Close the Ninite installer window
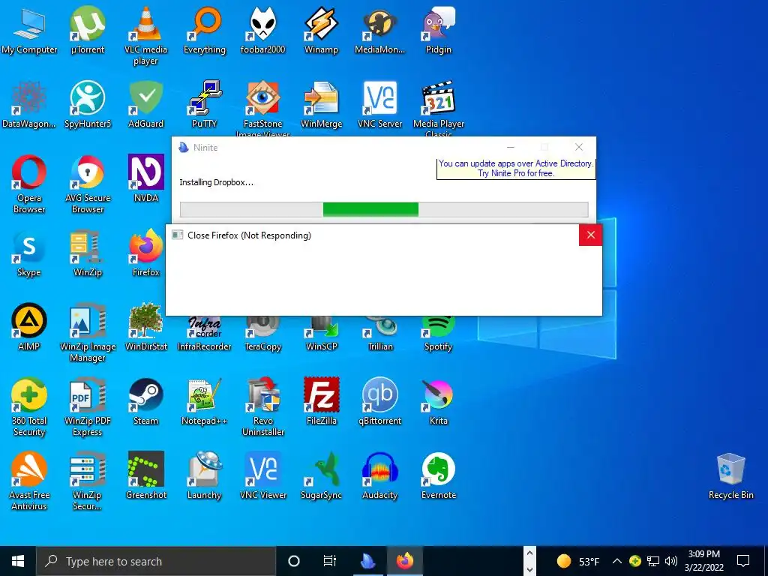Screen dimensions: 768x576 tap(579, 147)
